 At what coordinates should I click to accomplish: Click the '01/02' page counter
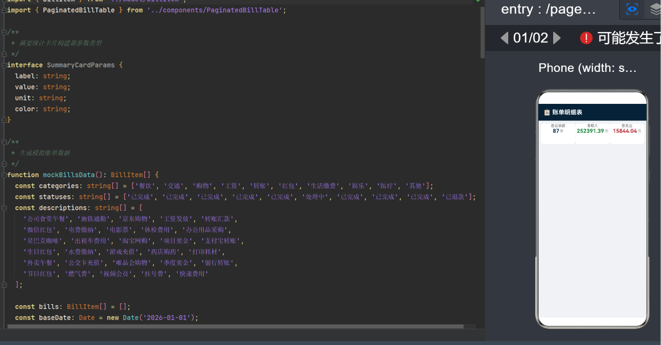[x=531, y=37]
